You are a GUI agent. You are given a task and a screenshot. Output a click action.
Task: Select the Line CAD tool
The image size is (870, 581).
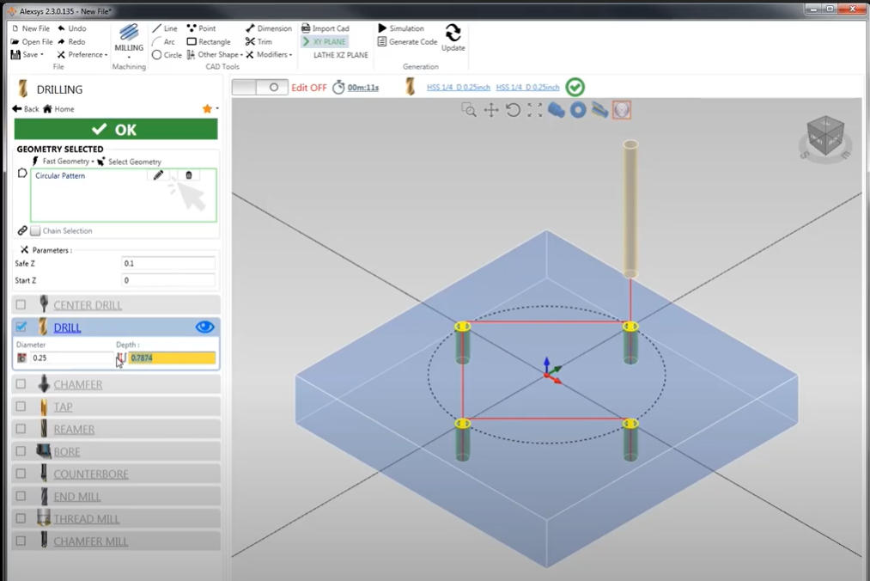[x=165, y=28]
